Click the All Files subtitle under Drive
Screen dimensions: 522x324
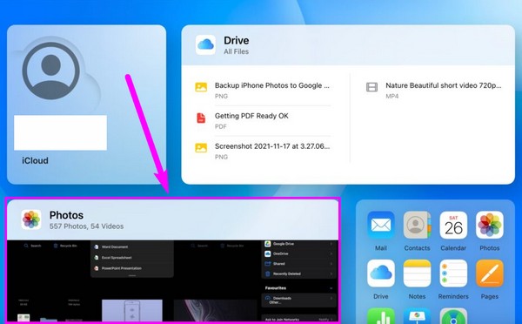236,51
